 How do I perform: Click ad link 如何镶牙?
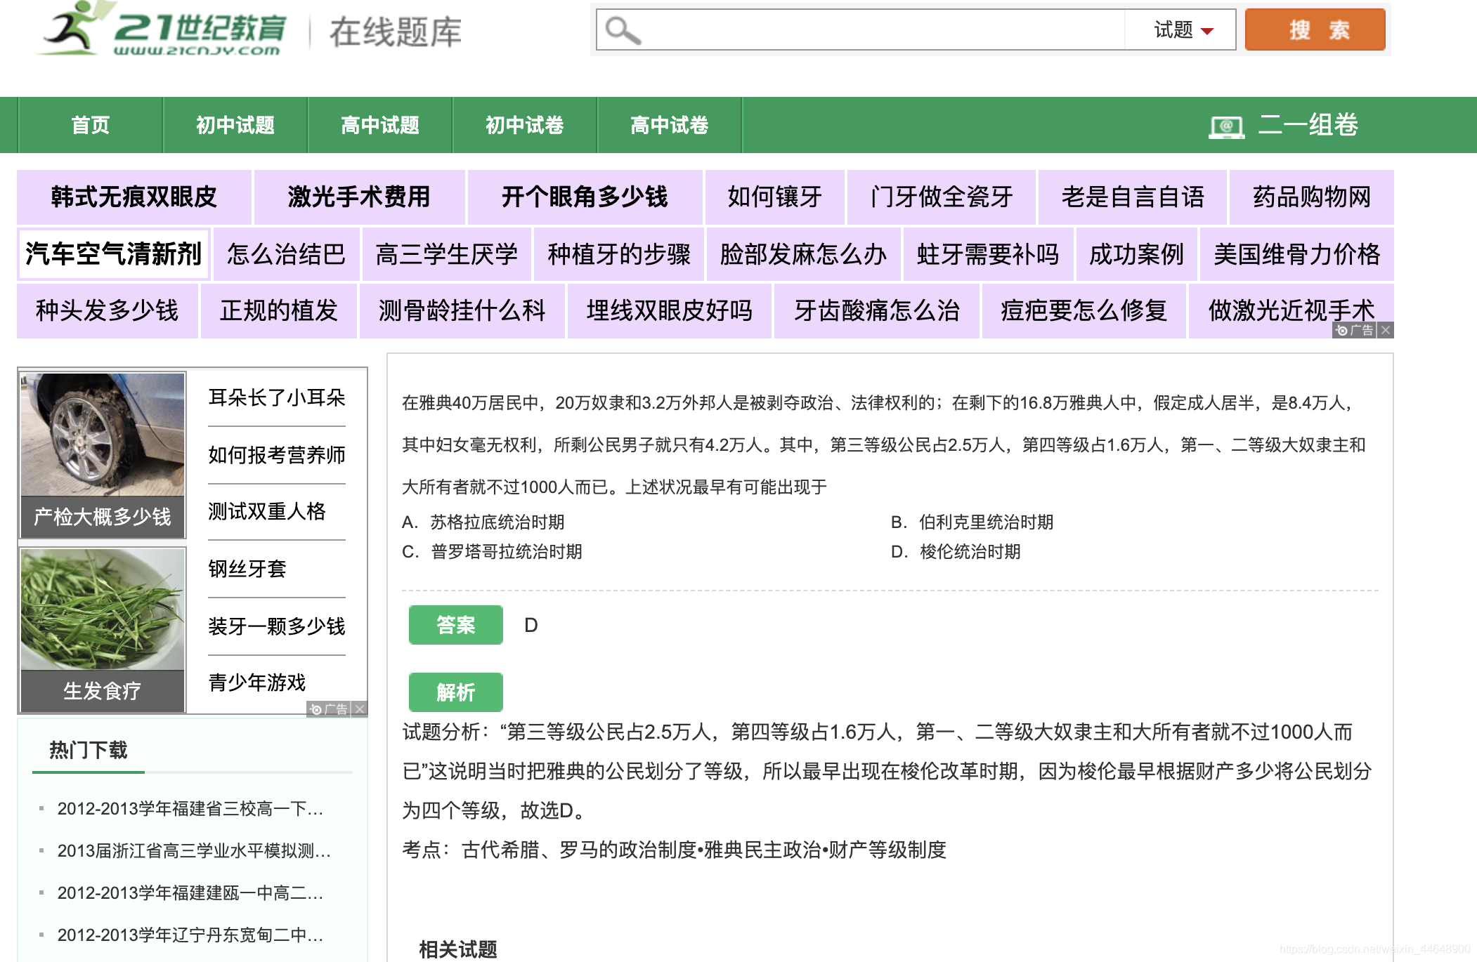coord(775,197)
